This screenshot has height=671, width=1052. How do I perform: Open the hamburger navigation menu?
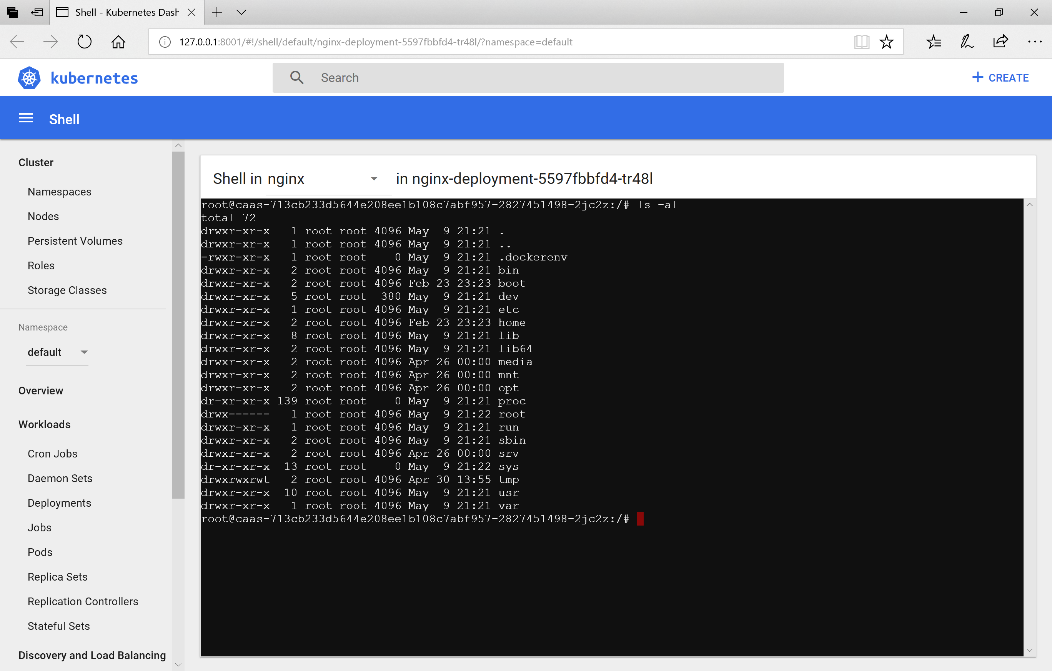pyautogui.click(x=26, y=118)
